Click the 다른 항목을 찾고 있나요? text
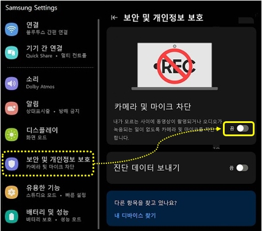This screenshot has width=262, height=231. [x=145, y=203]
